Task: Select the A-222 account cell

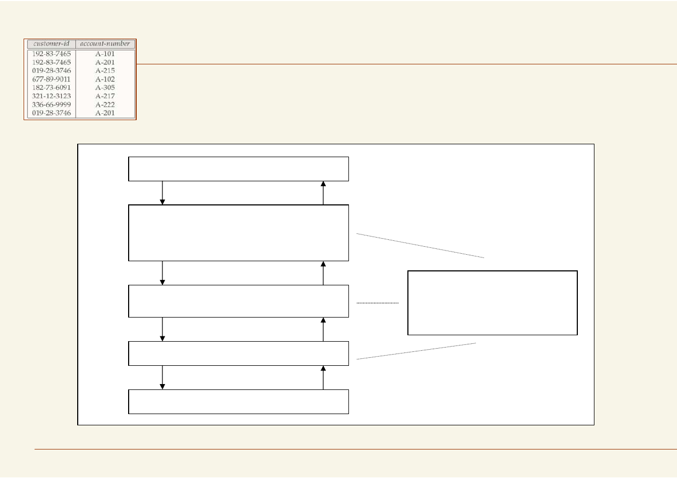Action: pos(105,105)
